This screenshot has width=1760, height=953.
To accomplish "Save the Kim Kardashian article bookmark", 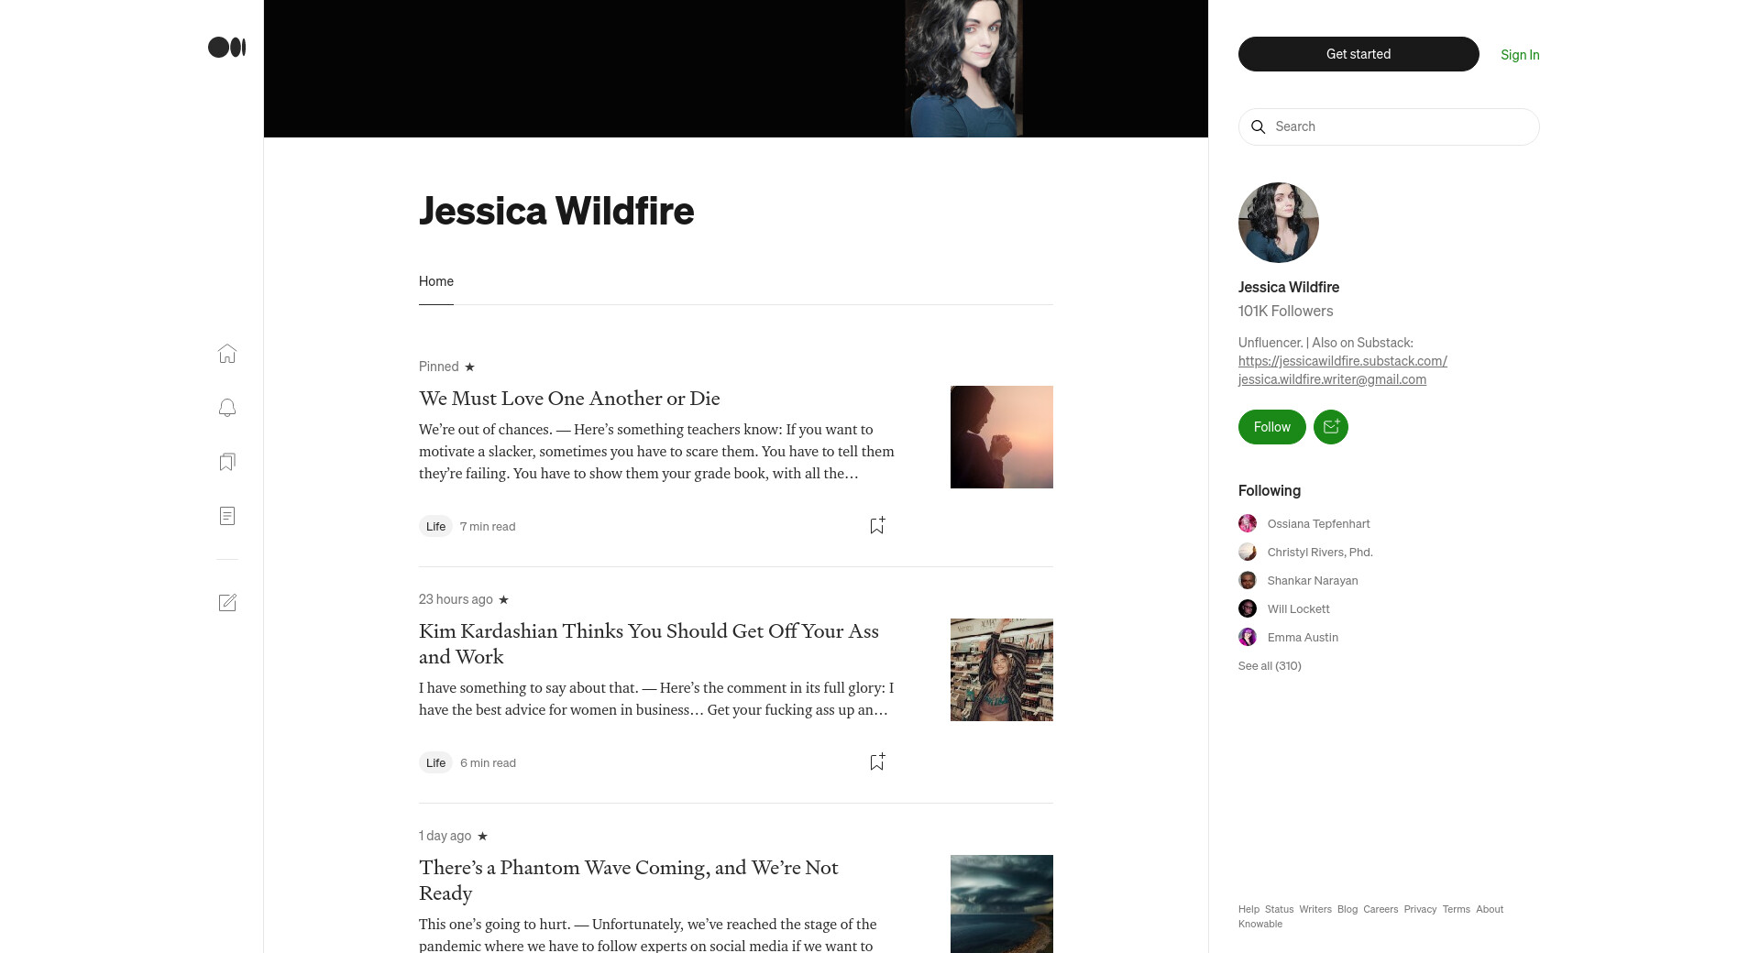I will pyautogui.click(x=877, y=761).
